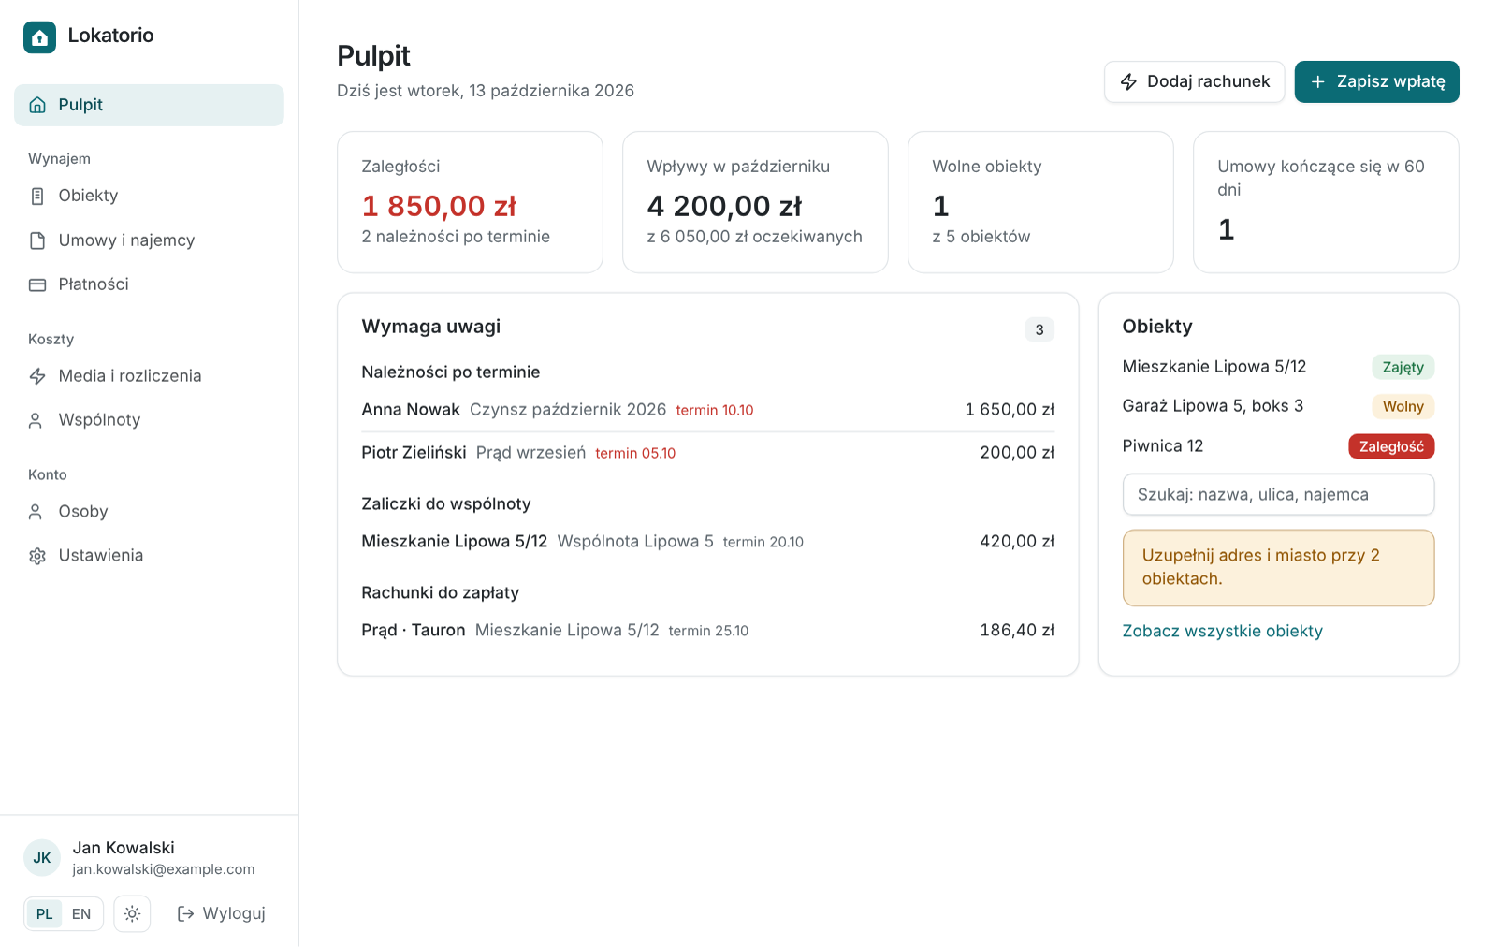Go to Obiekty in the sidebar
This screenshot has height=947, width=1497.
[149, 196]
